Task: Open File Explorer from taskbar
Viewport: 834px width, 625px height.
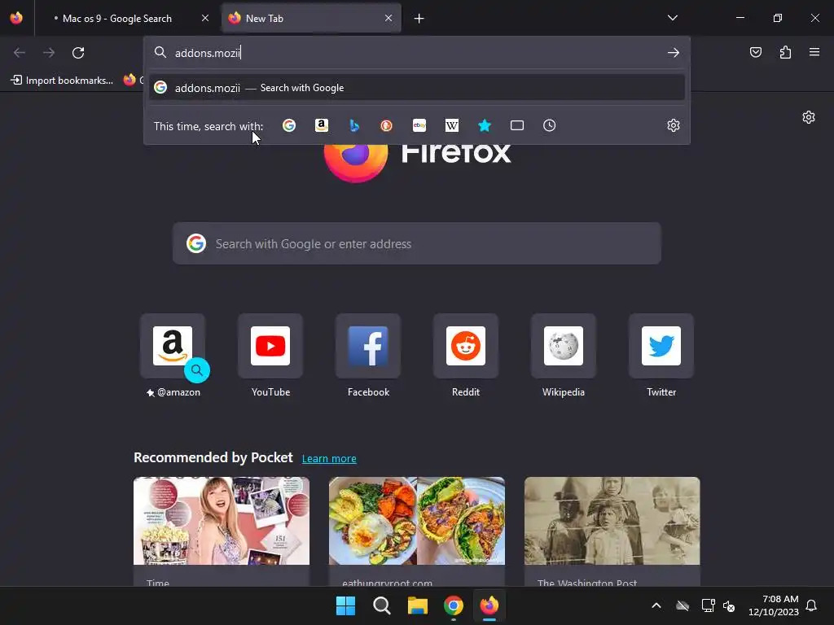Action: point(418,605)
